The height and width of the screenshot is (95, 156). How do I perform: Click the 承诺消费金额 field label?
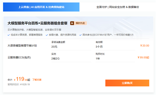[58, 42]
